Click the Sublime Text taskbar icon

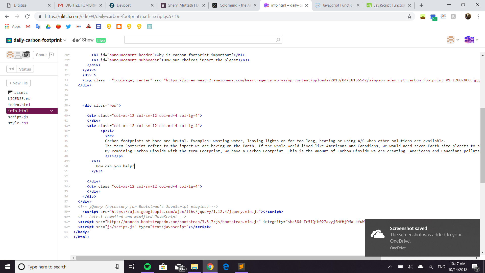(x=241, y=267)
